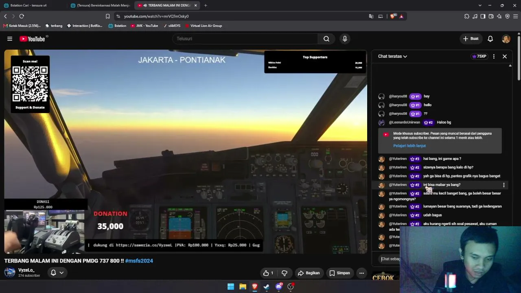Open the 75XP channel points badge
Viewport: 521px width, 293px height.
(x=479, y=56)
